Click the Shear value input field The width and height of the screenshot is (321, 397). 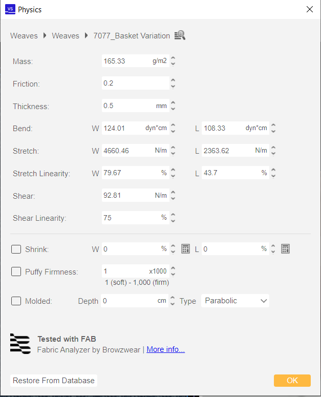(136, 196)
